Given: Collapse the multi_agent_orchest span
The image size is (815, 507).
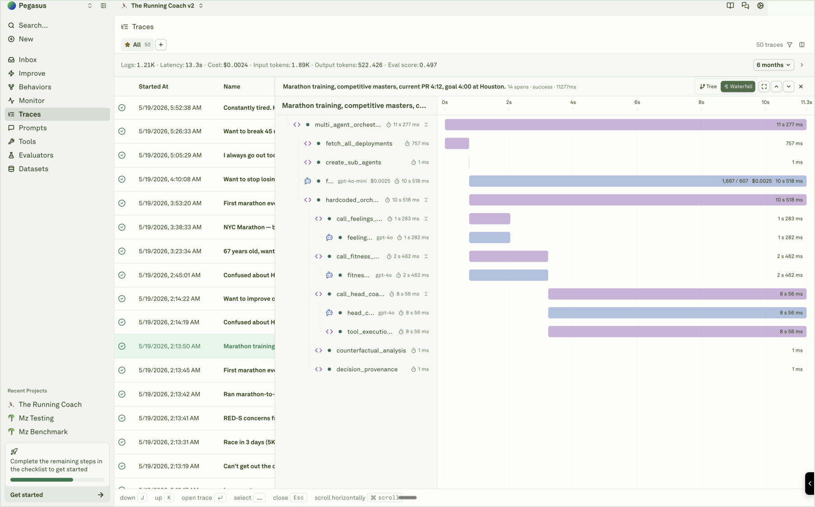Looking at the screenshot, I should click(426, 125).
